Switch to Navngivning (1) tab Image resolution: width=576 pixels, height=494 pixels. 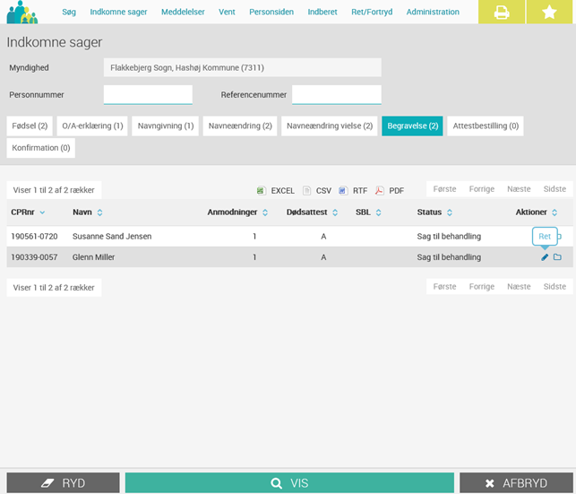(166, 126)
